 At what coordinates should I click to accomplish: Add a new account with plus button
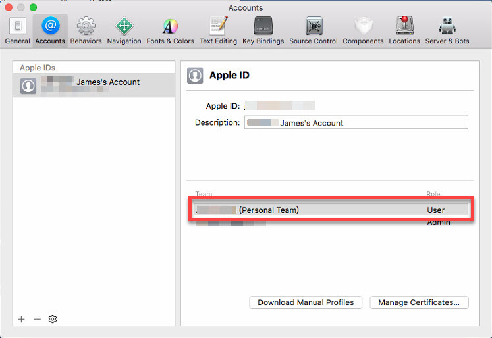[x=21, y=319]
